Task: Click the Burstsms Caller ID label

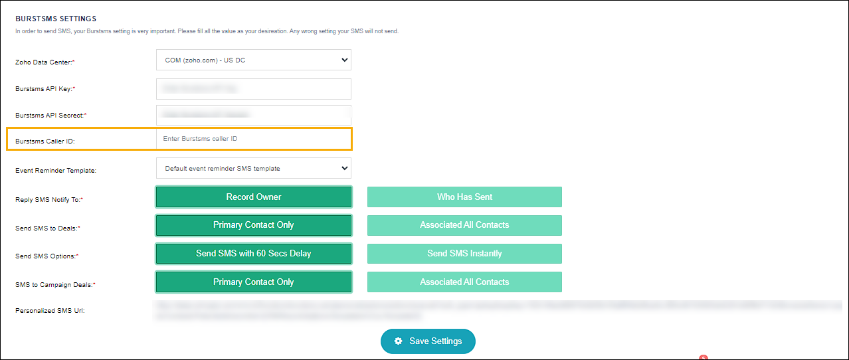Action: click(45, 141)
